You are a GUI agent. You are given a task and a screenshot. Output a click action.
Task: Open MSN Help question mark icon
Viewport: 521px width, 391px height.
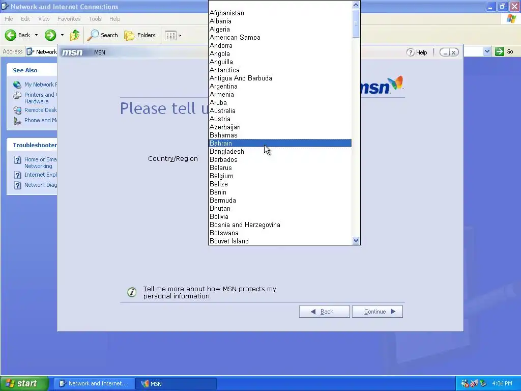411,52
